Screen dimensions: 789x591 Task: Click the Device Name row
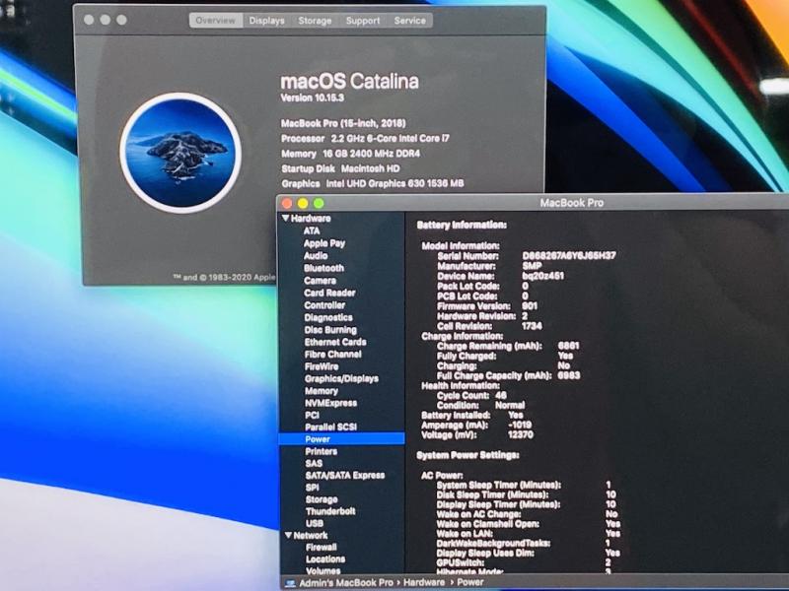point(500,276)
